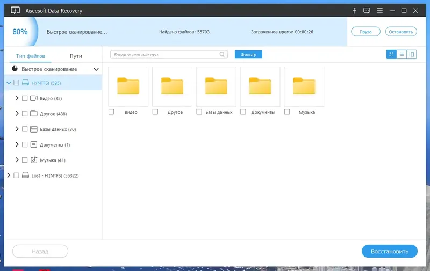Click the 80% scan progress indicator

click(20, 32)
